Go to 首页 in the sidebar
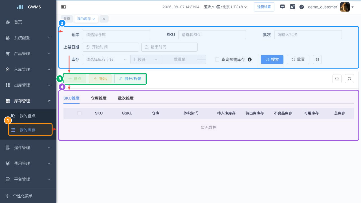The image size is (361, 203). (28, 22)
